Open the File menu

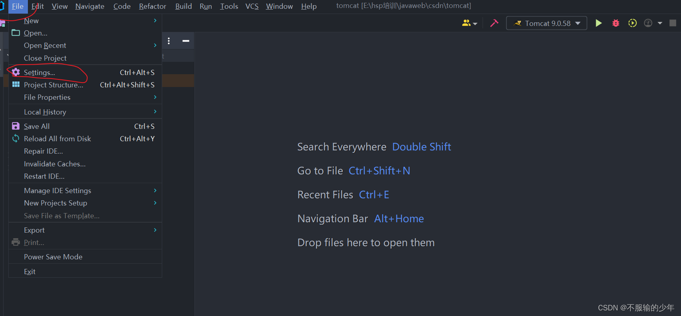[18, 6]
